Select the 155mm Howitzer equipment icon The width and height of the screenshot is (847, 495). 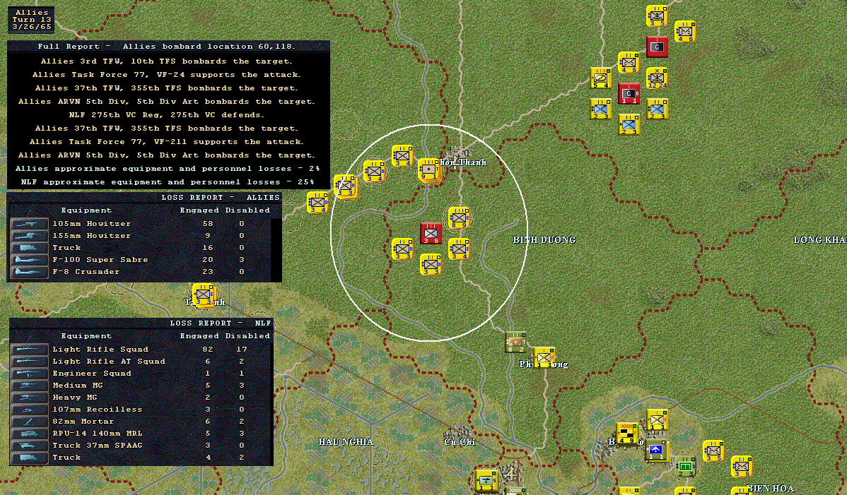[x=29, y=236]
